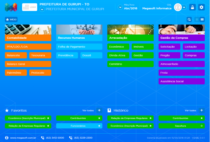Open settings gear icon
The image size is (210, 142).
(x=201, y=7)
